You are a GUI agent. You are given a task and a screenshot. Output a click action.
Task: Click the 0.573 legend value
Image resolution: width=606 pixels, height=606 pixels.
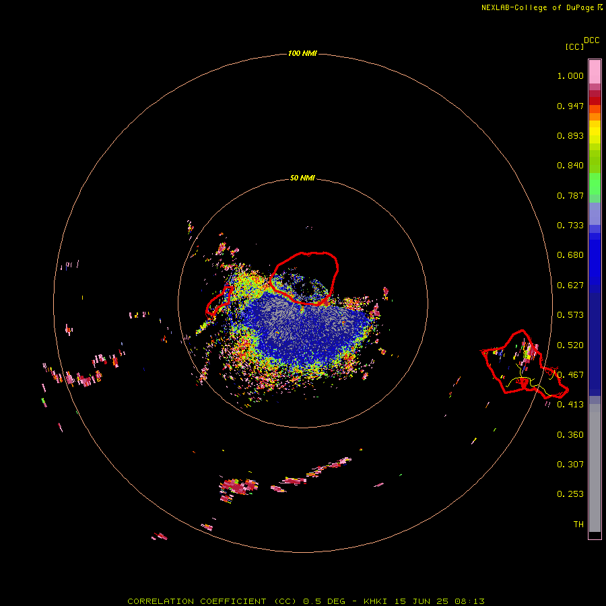[x=570, y=315]
